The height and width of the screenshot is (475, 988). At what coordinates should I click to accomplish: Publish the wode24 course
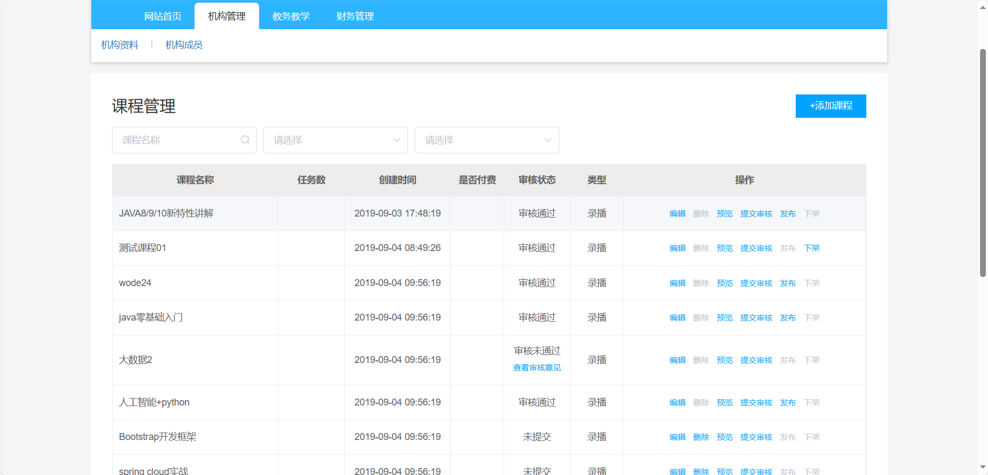point(788,283)
